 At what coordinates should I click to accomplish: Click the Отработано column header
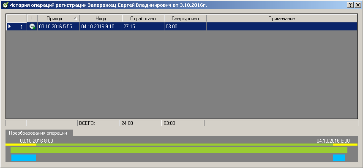(143, 19)
